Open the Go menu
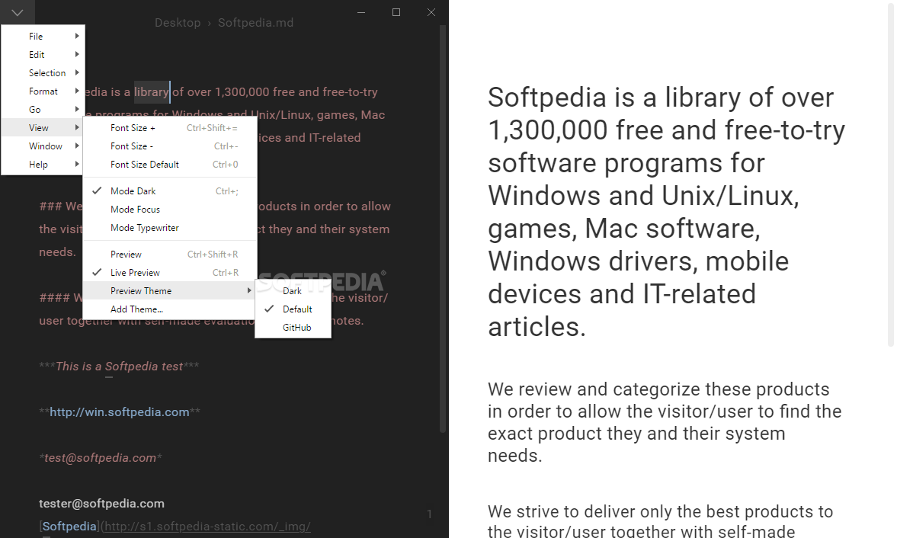 pyautogui.click(x=43, y=109)
